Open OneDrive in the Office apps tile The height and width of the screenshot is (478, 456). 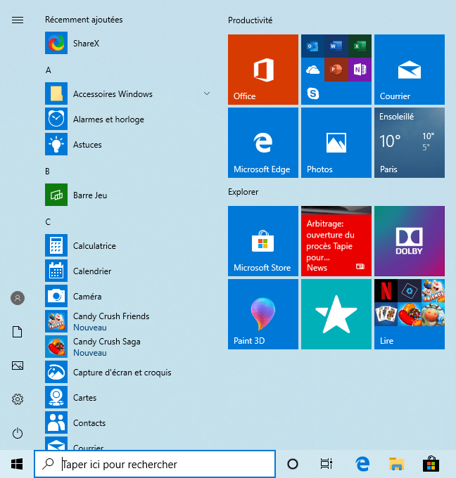coord(312,70)
